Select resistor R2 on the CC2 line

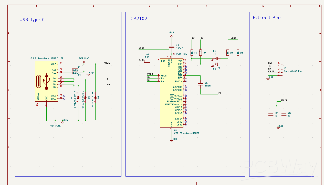75,73
